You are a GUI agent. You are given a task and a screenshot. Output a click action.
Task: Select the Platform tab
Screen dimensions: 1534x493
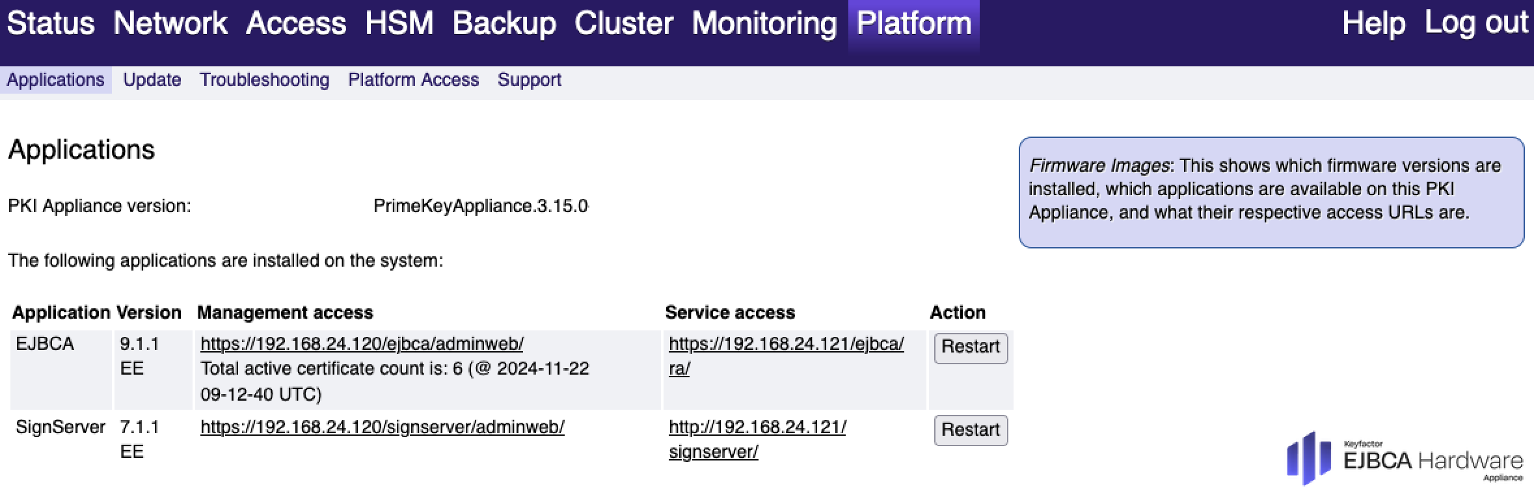(x=913, y=23)
